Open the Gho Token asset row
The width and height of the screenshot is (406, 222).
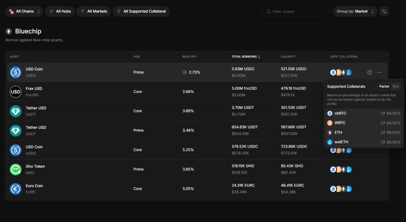coord(197,169)
